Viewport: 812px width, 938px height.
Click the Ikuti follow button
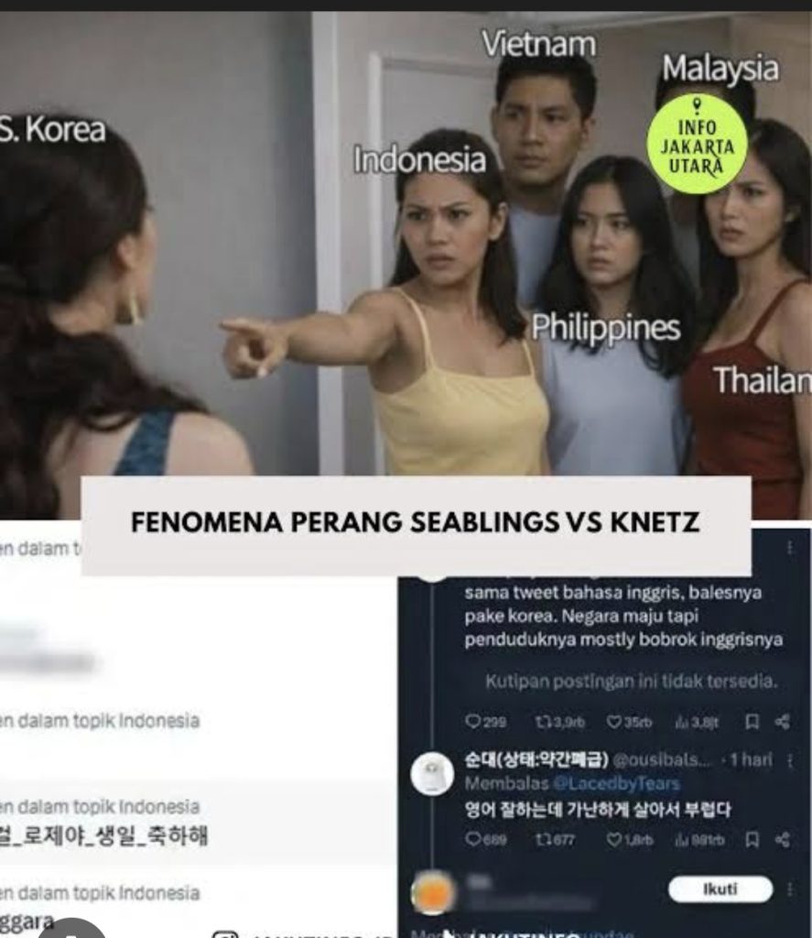click(x=720, y=889)
